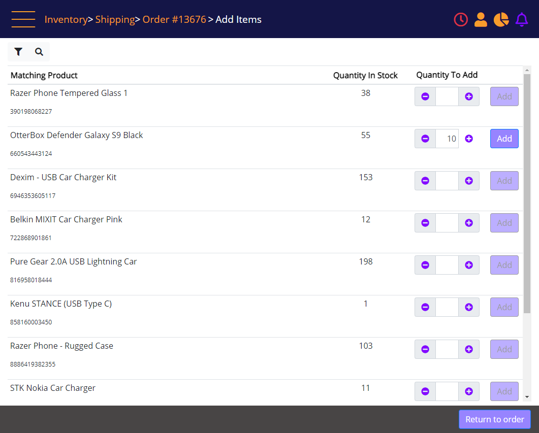Viewport: 539px width, 433px height.
Task: Increase quantity for OtterBox Defender Galaxy S9 Black
Action: click(469, 139)
